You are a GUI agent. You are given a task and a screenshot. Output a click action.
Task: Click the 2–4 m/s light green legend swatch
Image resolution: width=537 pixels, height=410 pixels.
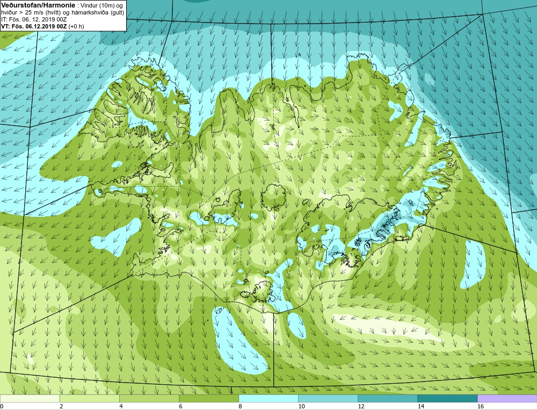tap(89, 398)
